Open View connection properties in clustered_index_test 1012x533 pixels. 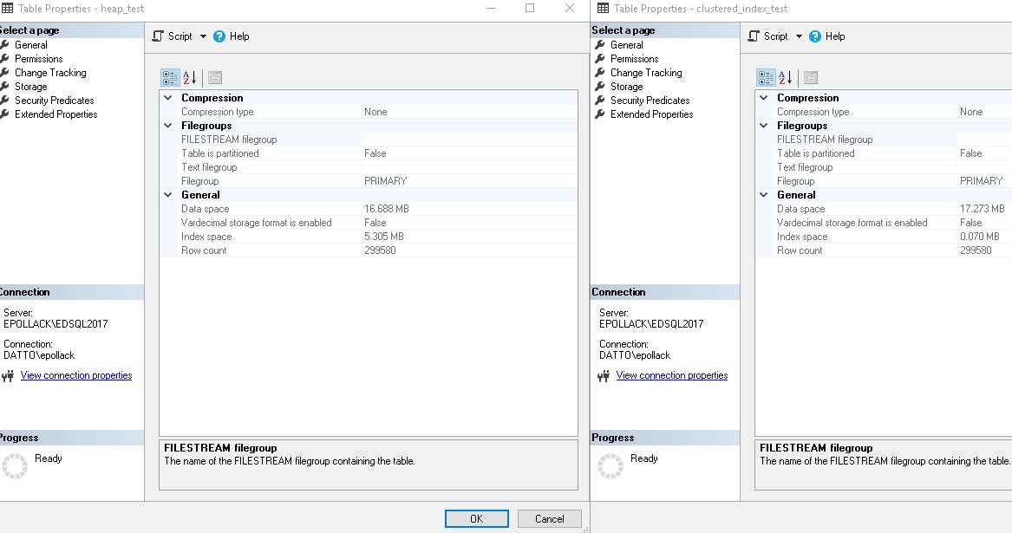click(x=671, y=375)
